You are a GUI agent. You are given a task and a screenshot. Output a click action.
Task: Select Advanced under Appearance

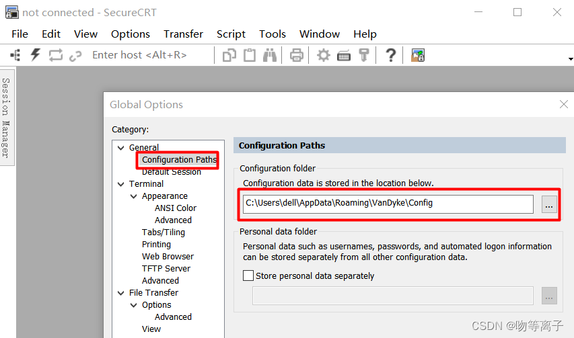tap(173, 220)
